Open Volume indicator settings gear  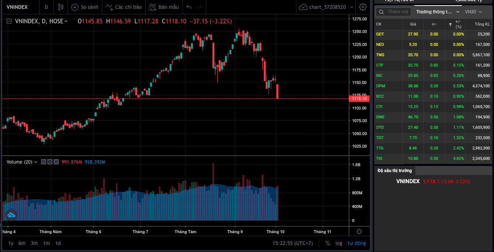(x=50, y=162)
